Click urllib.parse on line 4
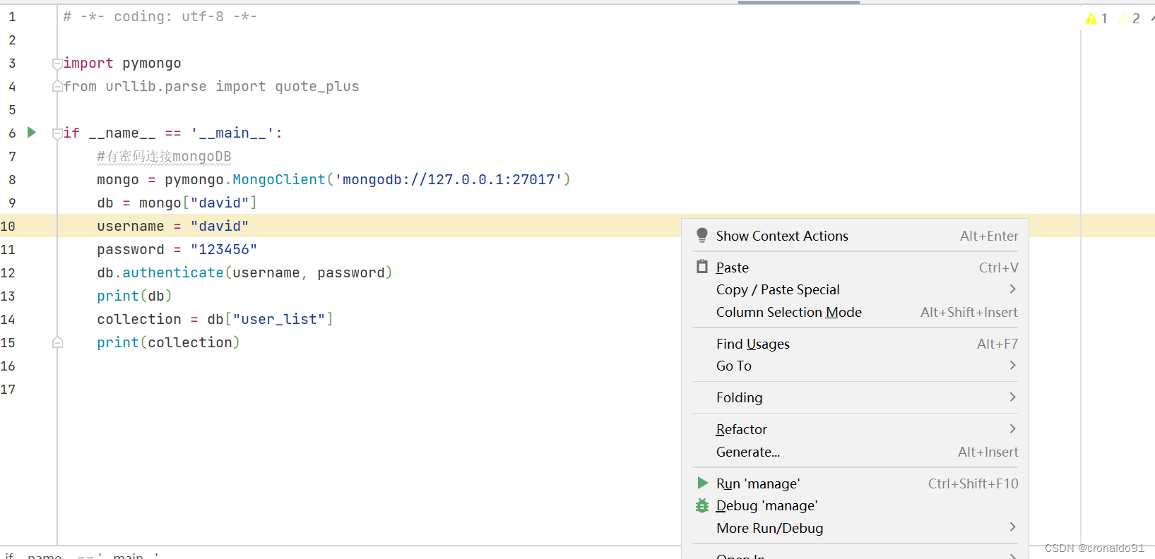1155x559 pixels. [x=156, y=86]
